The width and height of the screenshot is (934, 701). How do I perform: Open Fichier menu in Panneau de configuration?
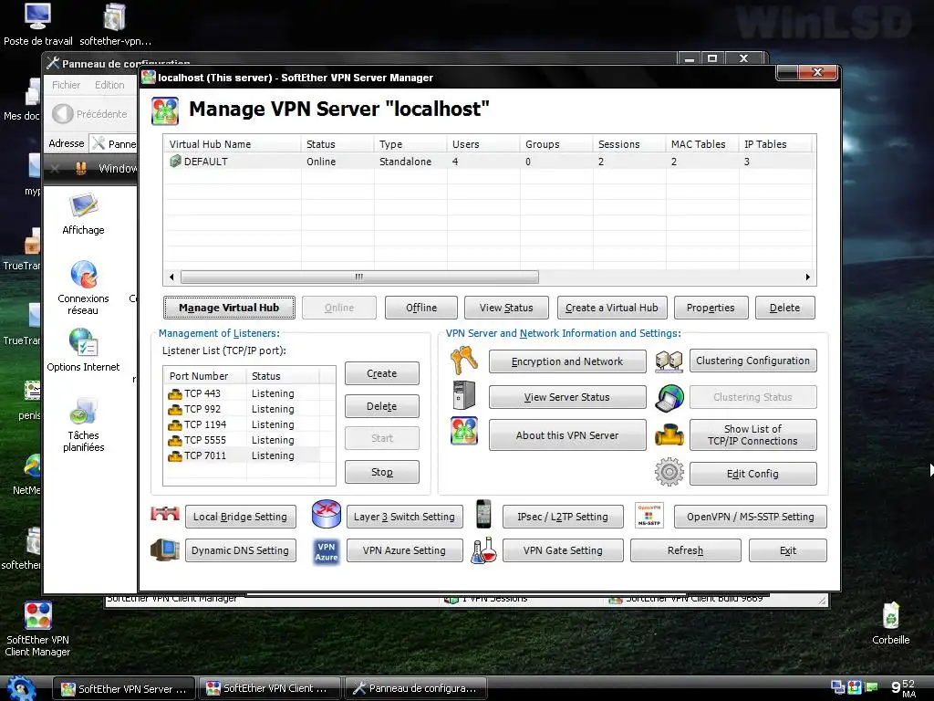pos(66,85)
